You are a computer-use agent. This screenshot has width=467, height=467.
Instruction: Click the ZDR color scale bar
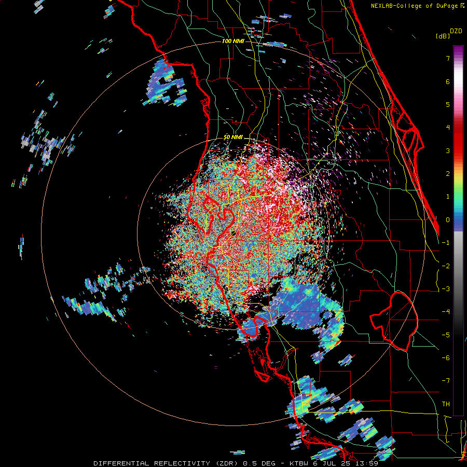pyautogui.click(x=458, y=230)
